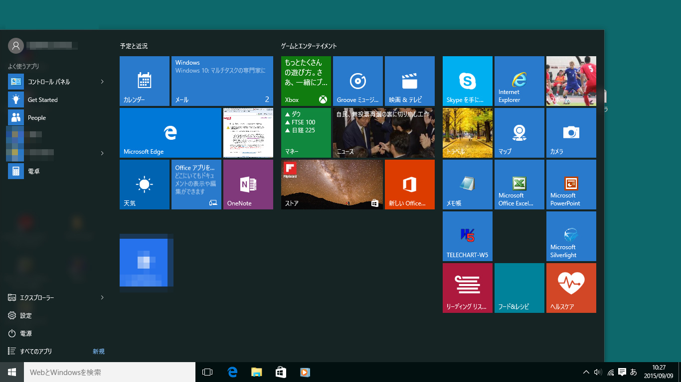
Task: Open the Sports tile with soccer photo
Action: coord(571,81)
